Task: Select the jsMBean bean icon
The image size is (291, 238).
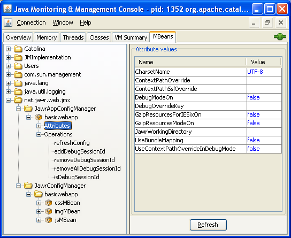Action: pos(49,220)
